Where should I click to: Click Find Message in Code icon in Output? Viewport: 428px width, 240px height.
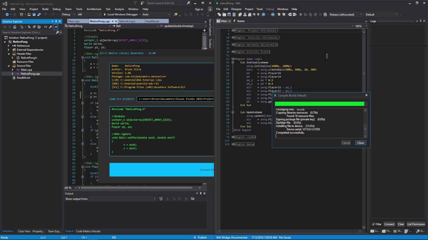[161, 199]
